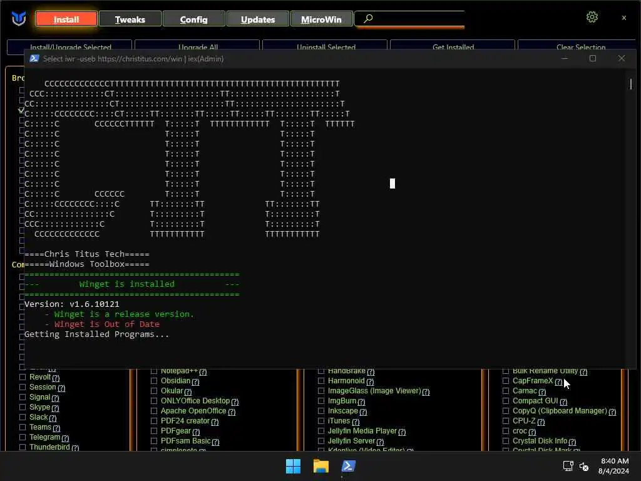Viewport: 641px width, 481px height.
Task: Open help link (?) next to ImgBurn
Action: coord(361,401)
